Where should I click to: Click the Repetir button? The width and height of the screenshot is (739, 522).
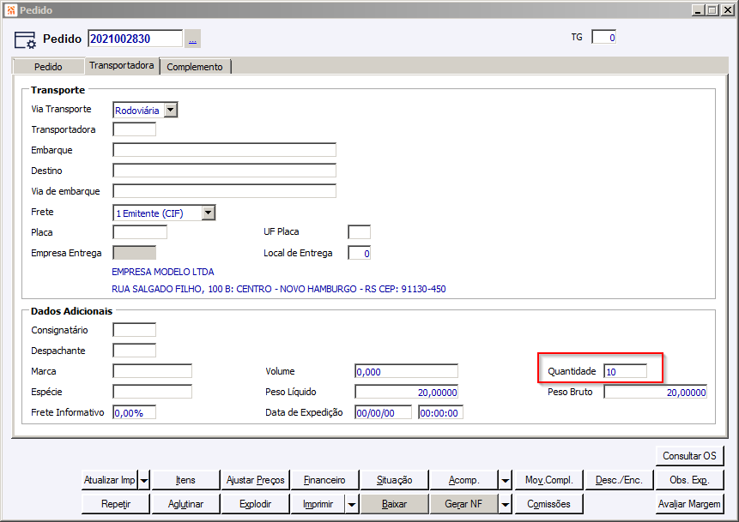coord(116,504)
